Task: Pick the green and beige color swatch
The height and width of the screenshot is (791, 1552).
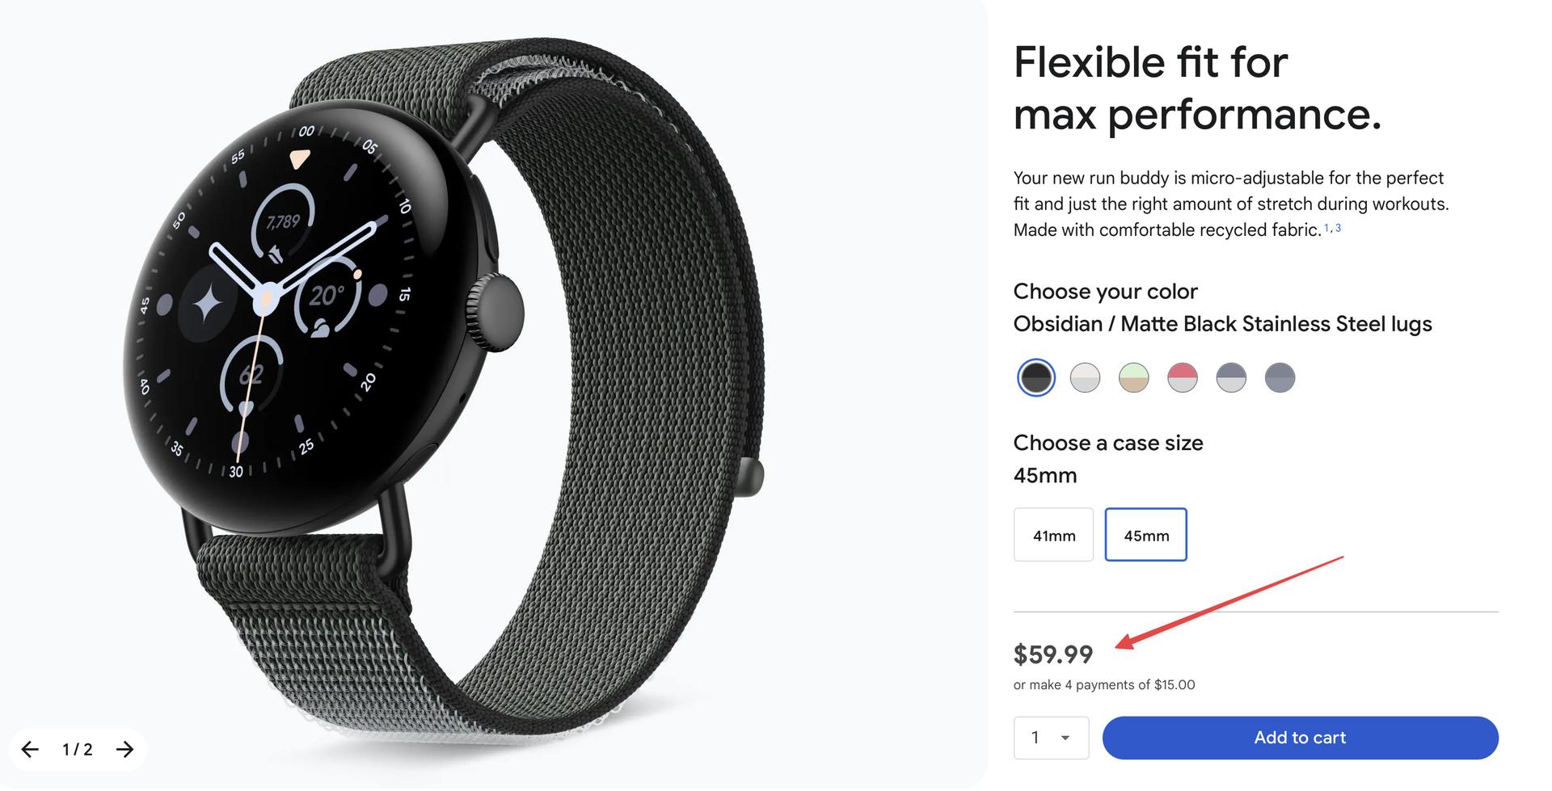Action: point(1133,377)
